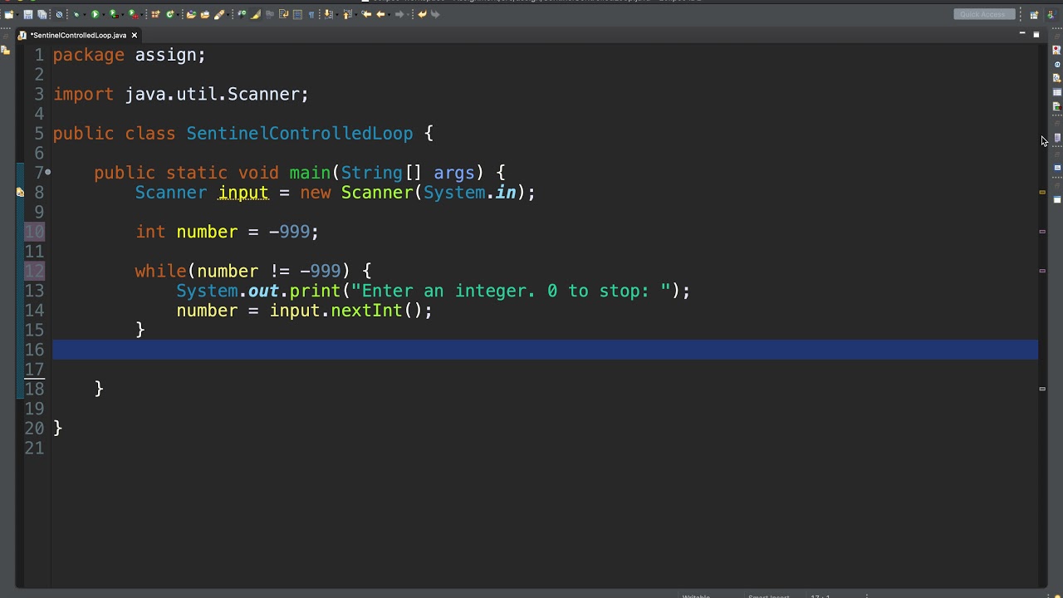Open the Back history dropdown arrow
Viewport: 1063px width, 598px height.
point(389,15)
